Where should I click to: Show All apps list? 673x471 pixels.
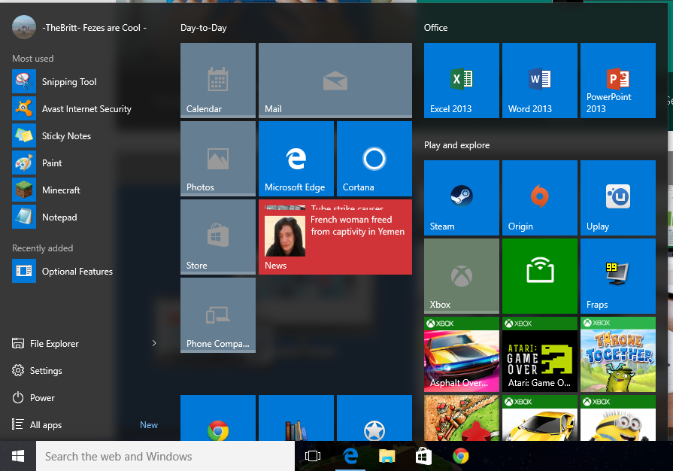click(37, 424)
